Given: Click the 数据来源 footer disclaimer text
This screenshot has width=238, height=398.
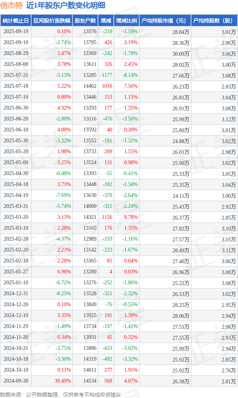Looking at the screenshot, I should pos(60,394).
